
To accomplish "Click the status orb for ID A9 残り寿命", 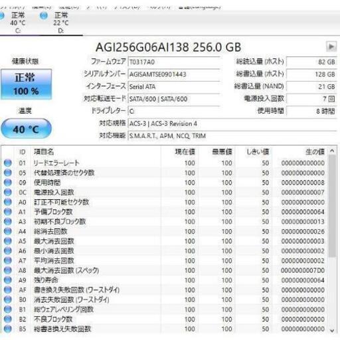I will tap(8, 280).
